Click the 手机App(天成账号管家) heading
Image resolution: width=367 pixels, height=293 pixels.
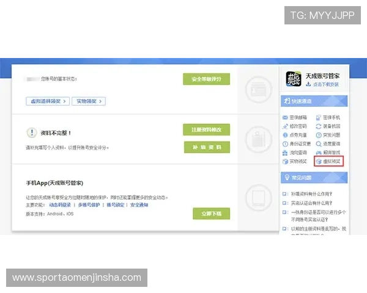[54, 183]
